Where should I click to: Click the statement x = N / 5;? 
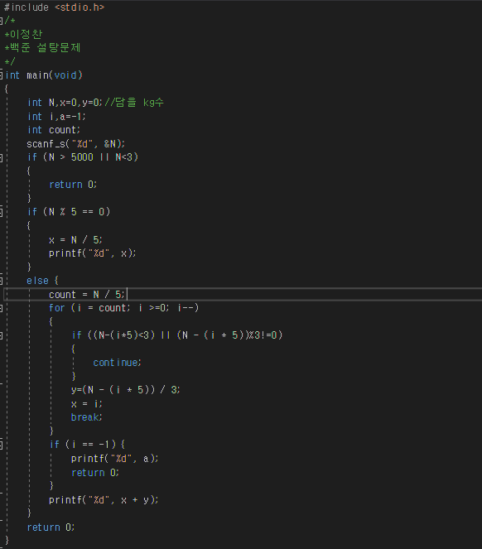coord(75,240)
